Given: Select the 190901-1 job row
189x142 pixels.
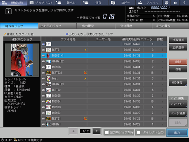Looking at the screenshot, I should [x=104, y=56].
